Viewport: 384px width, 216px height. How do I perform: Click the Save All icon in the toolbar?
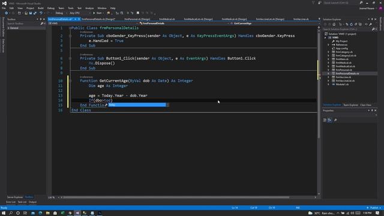pyautogui.click(x=35, y=13)
